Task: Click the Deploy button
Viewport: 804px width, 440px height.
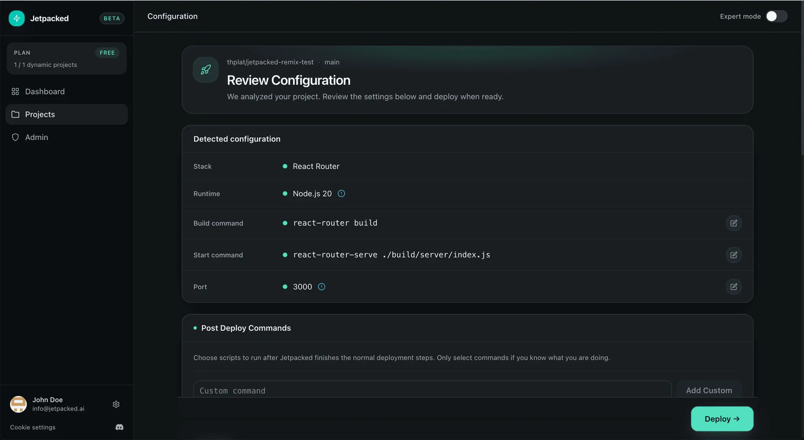Action: 722,419
